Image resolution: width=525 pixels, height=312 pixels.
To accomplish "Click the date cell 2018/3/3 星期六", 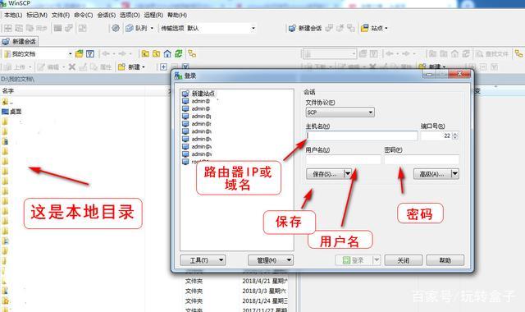I will pos(264,291).
